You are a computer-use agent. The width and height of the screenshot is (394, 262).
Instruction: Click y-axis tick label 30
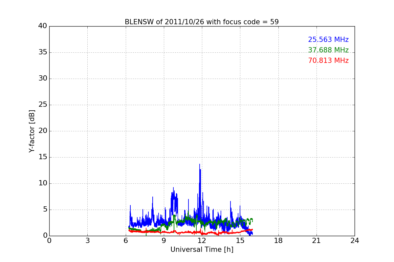click(x=42, y=79)
